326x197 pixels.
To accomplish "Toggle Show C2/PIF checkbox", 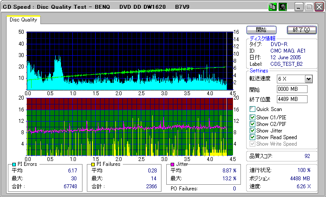I will 252,124.
